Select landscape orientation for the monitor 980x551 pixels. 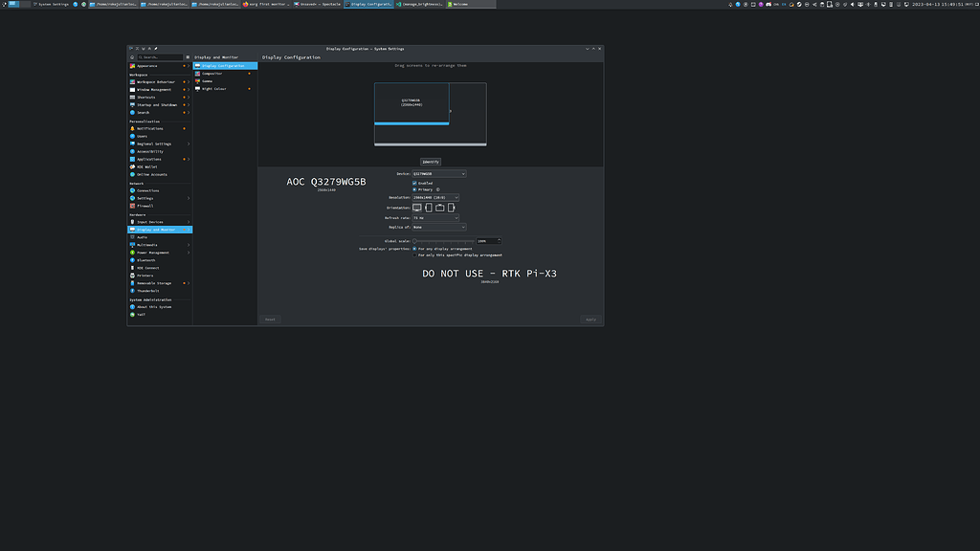click(x=416, y=208)
